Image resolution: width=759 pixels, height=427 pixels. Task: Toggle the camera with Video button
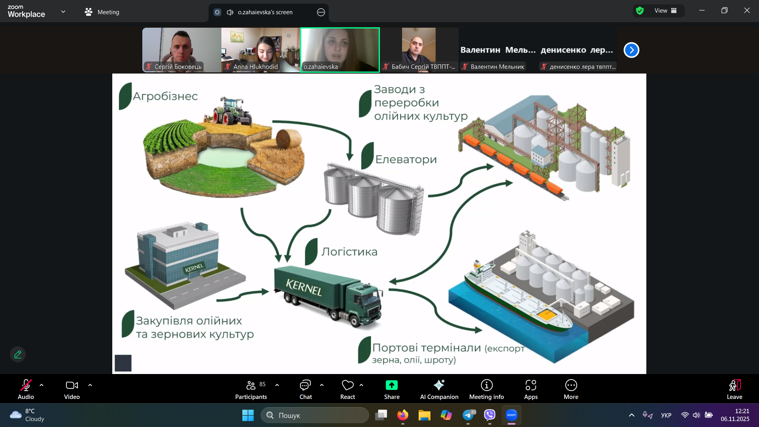pyautogui.click(x=72, y=389)
